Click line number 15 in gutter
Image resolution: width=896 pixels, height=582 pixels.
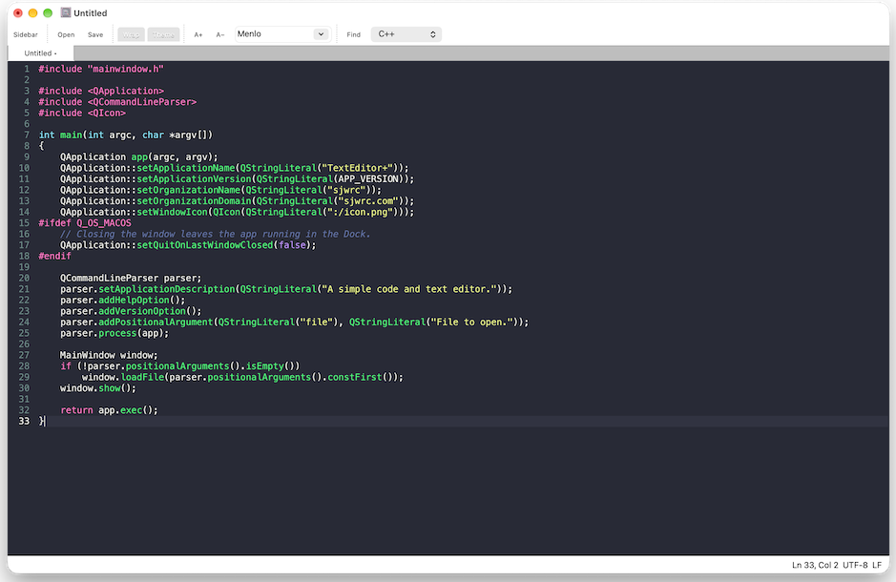[x=24, y=222]
